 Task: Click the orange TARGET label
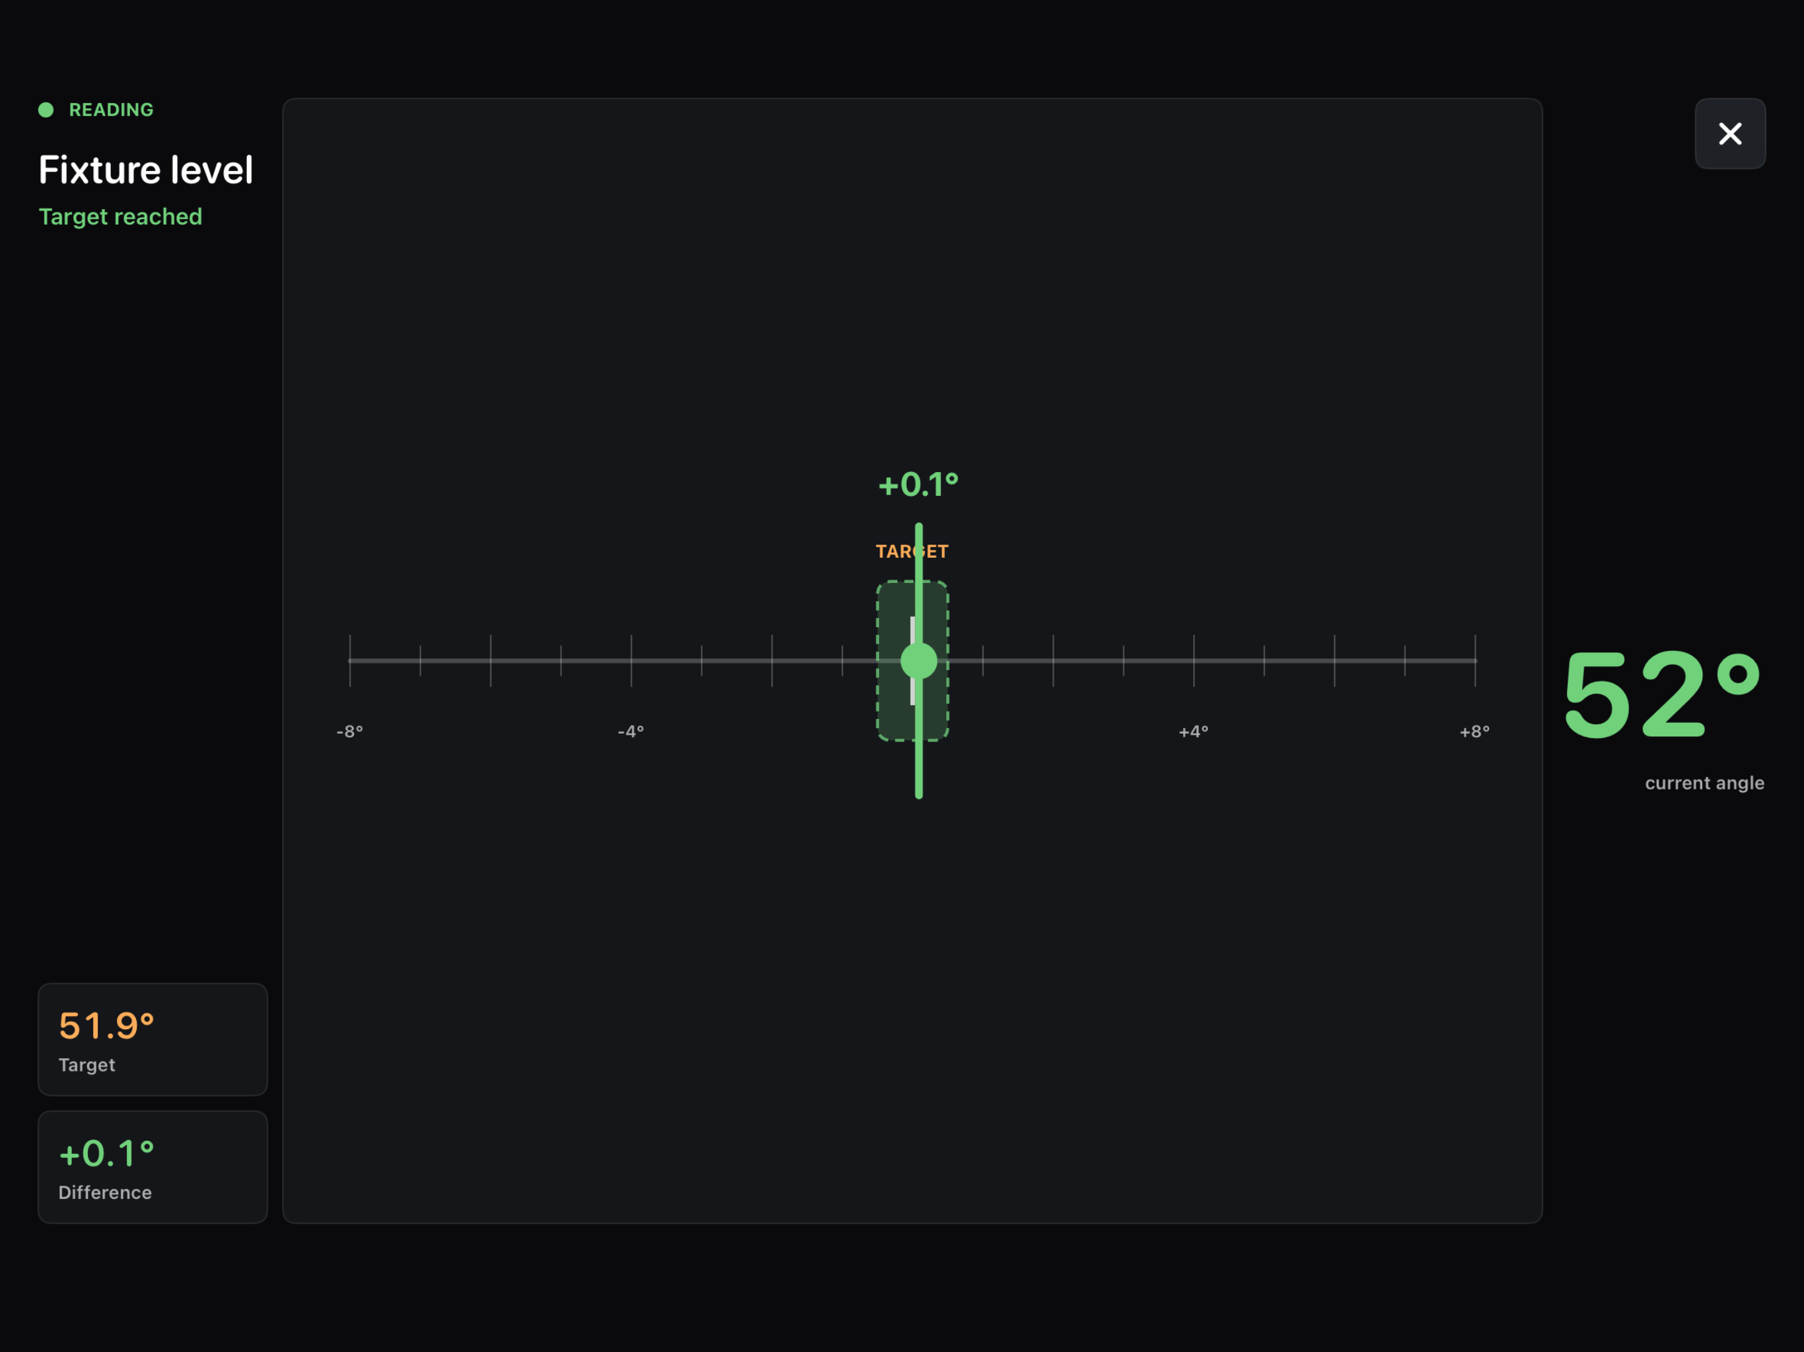pyautogui.click(x=912, y=551)
